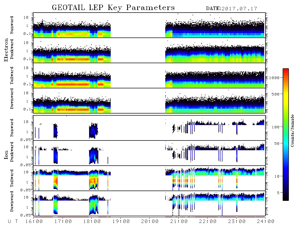Click the Ion Duskward spectrogram panel
The height and width of the screenshot is (226, 294).
[x=149, y=153]
